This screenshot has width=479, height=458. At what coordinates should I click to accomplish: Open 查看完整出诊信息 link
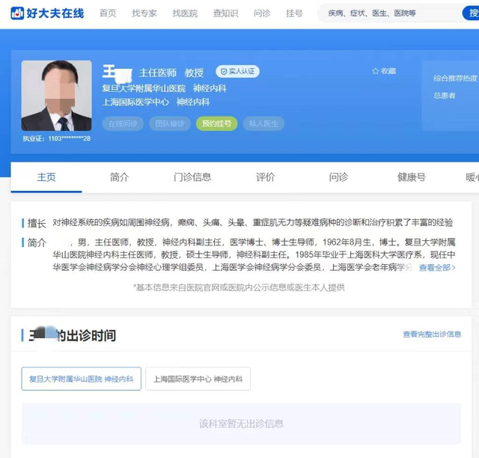tap(432, 335)
